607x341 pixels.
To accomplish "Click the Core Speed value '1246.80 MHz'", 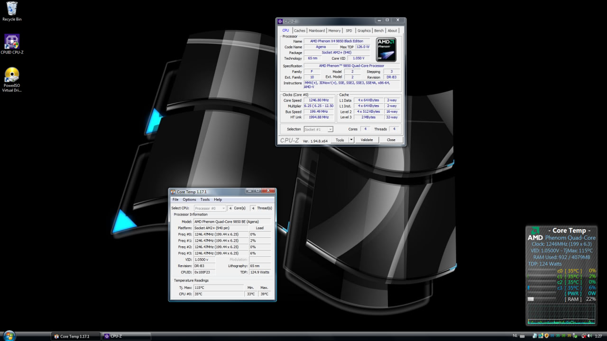I will (318, 100).
